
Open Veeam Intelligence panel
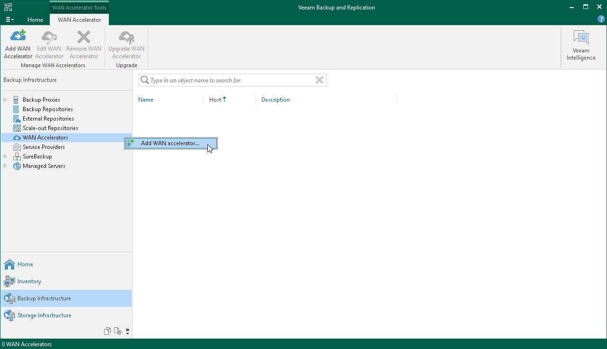581,45
